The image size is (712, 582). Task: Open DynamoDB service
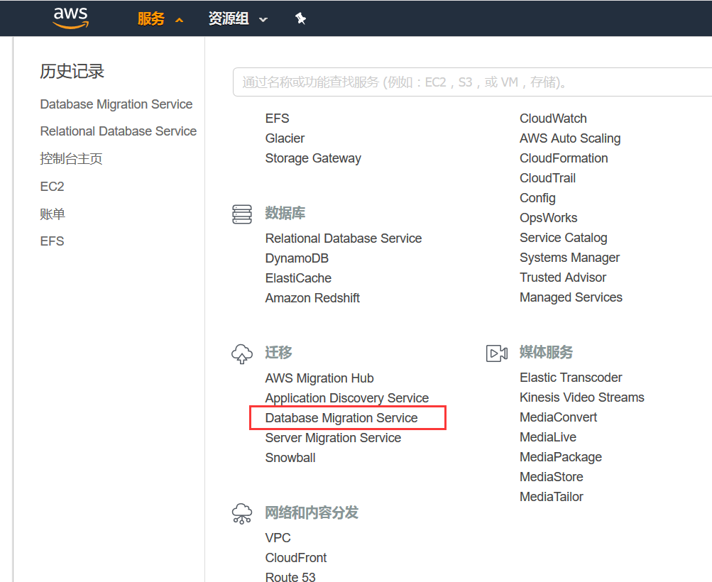[297, 258]
